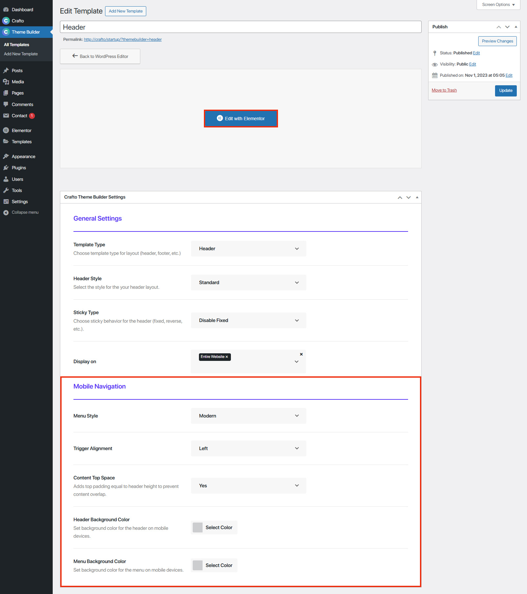The width and height of the screenshot is (527, 594).
Task: Select the Crafto icon in the sidebar
Action: (6, 20)
